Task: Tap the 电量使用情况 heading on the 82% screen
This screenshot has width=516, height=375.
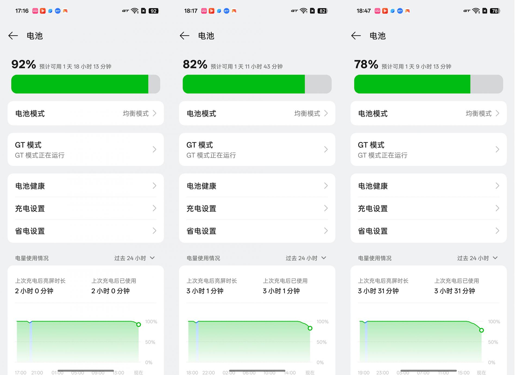Action: tap(203, 258)
